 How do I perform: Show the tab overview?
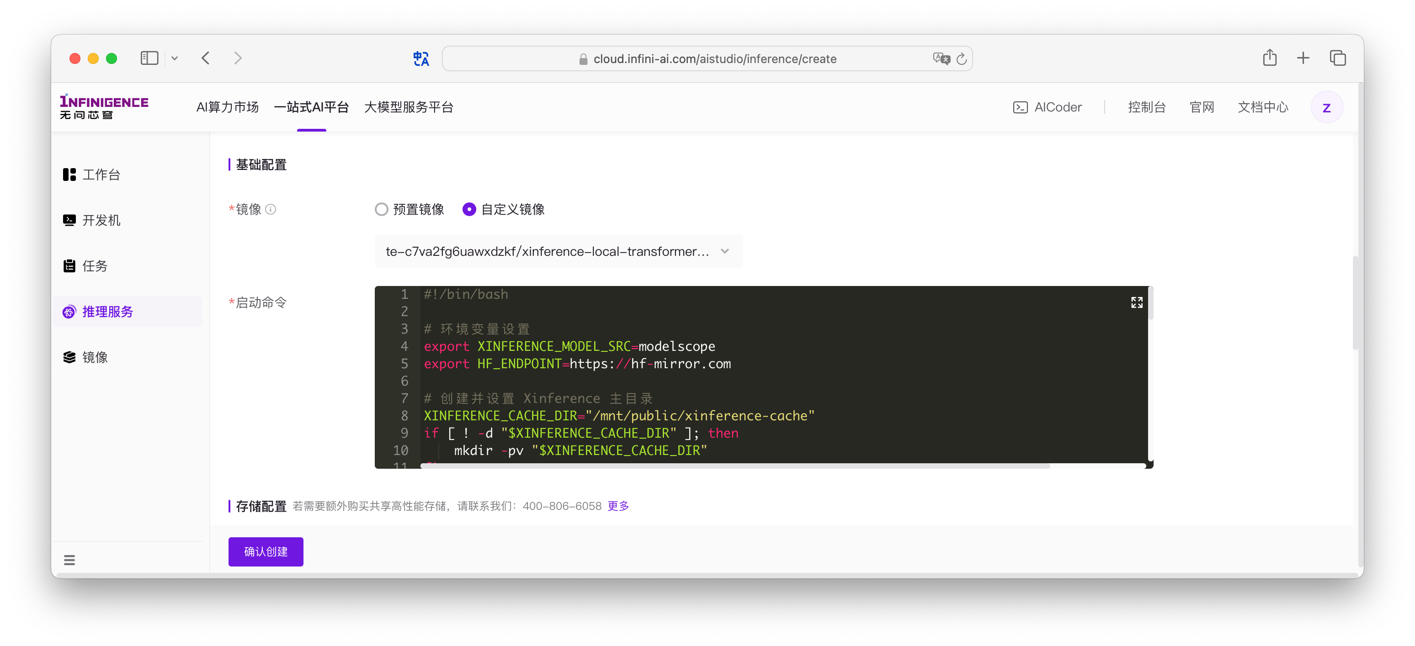tap(1338, 58)
